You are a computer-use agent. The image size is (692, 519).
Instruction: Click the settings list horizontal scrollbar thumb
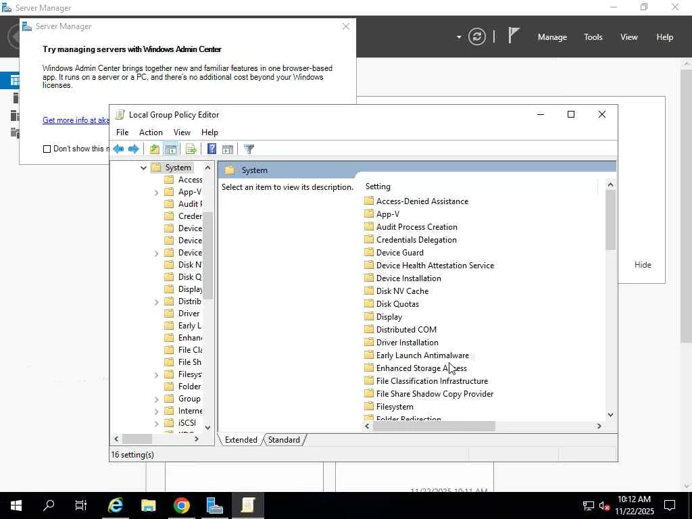(x=435, y=426)
